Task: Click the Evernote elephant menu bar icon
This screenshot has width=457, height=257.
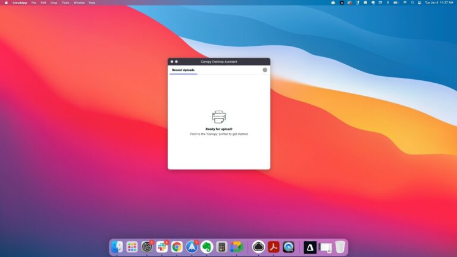Action: pos(373,2)
